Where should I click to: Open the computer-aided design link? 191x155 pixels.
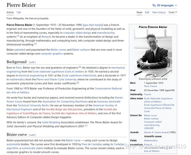tap(77, 33)
